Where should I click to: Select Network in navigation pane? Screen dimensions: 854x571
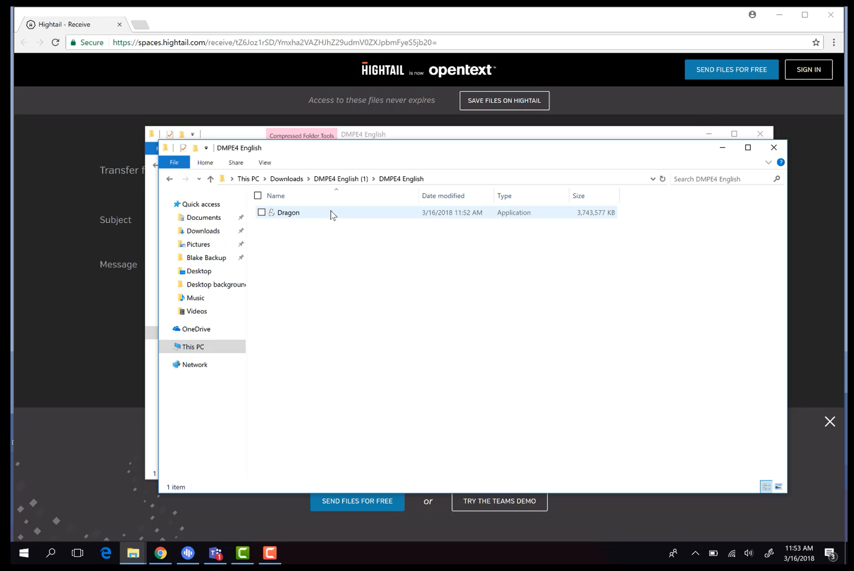point(194,365)
